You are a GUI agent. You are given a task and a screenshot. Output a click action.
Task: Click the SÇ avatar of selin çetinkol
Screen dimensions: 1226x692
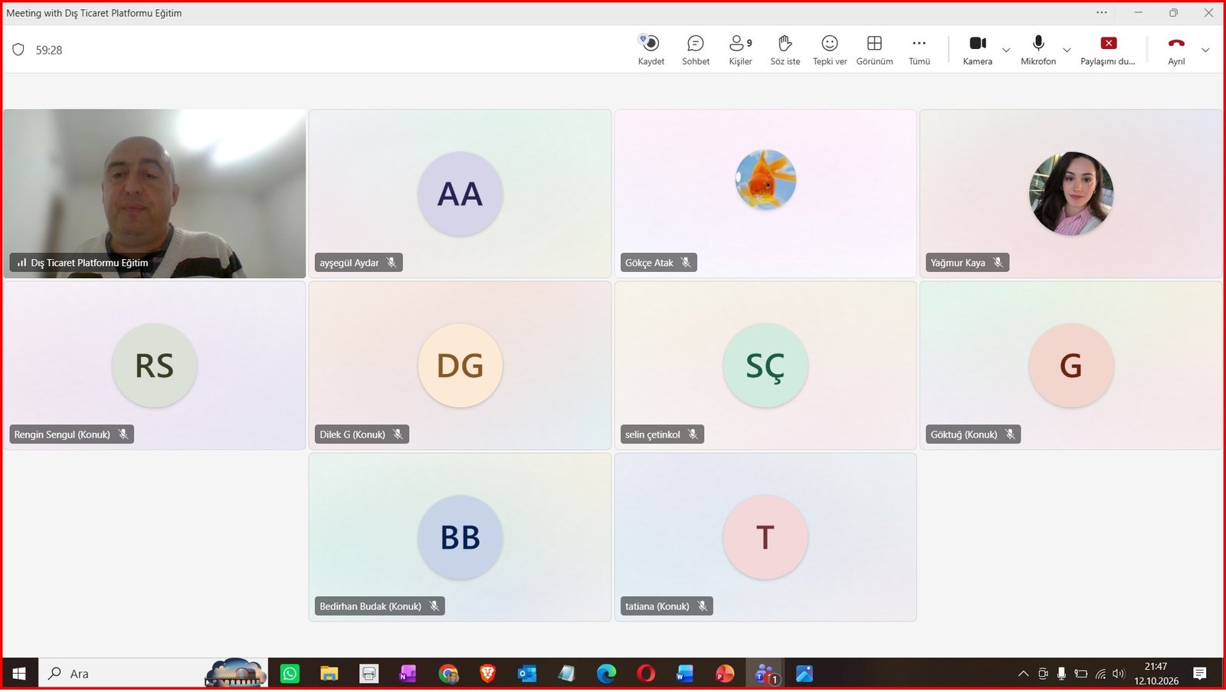click(x=765, y=365)
